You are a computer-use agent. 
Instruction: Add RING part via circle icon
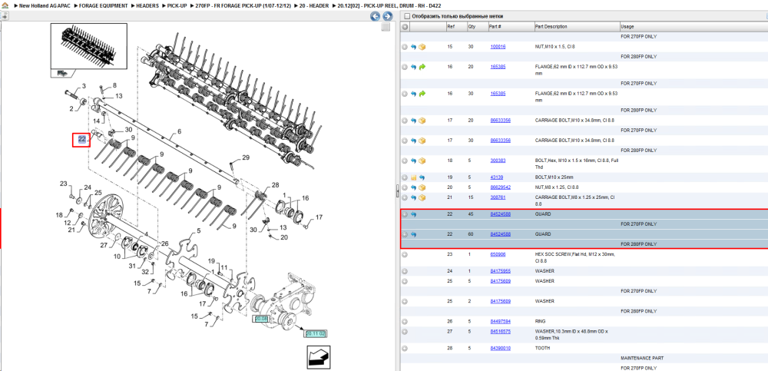405,322
